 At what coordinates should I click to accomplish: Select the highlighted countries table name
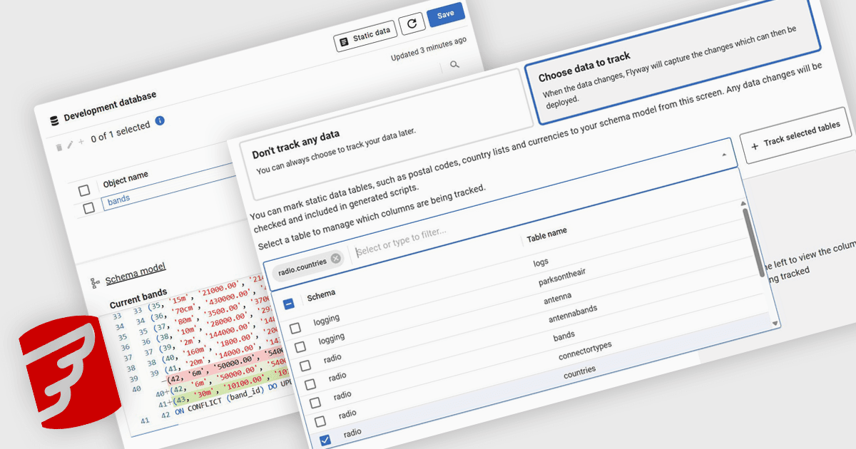click(579, 372)
